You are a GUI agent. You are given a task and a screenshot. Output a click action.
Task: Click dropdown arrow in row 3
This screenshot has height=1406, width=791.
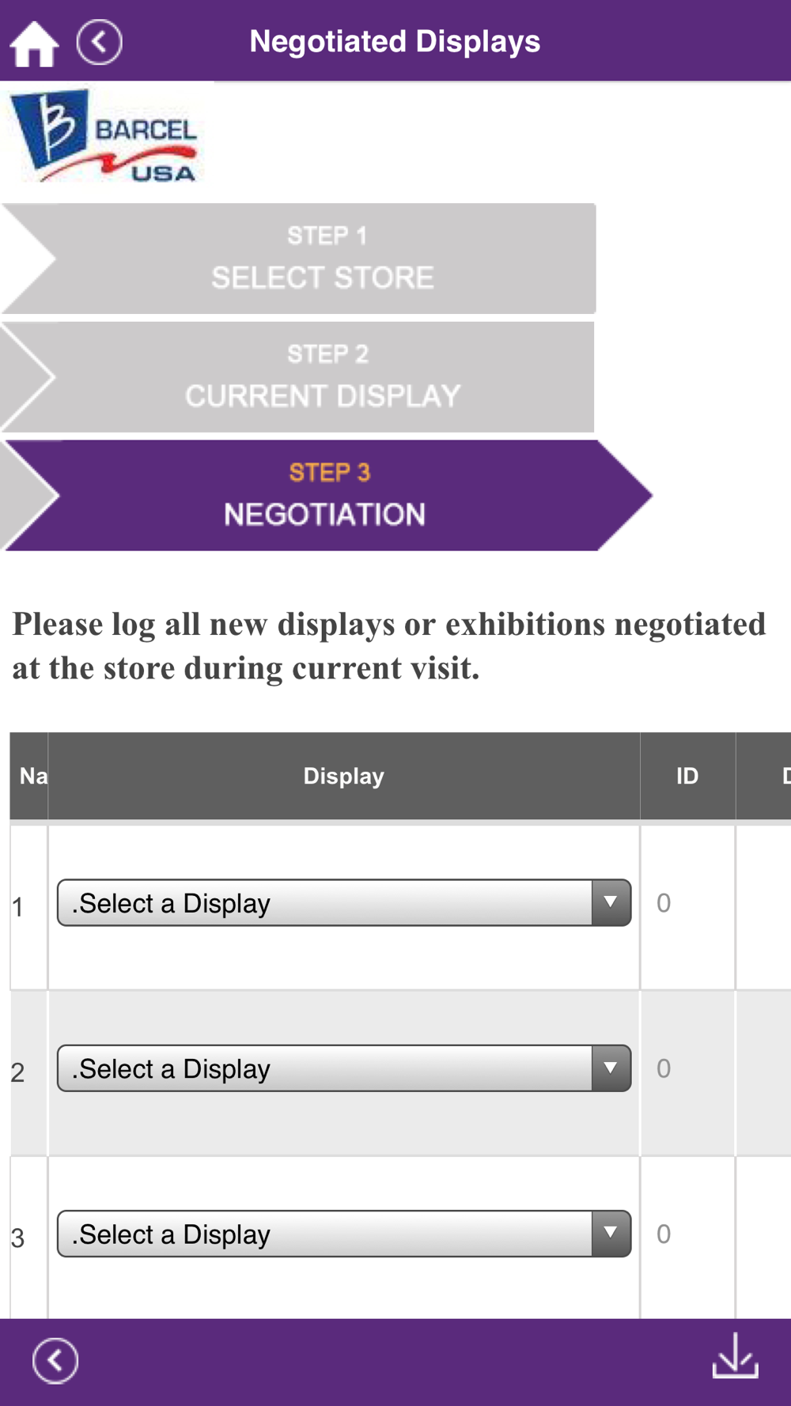coord(611,1234)
